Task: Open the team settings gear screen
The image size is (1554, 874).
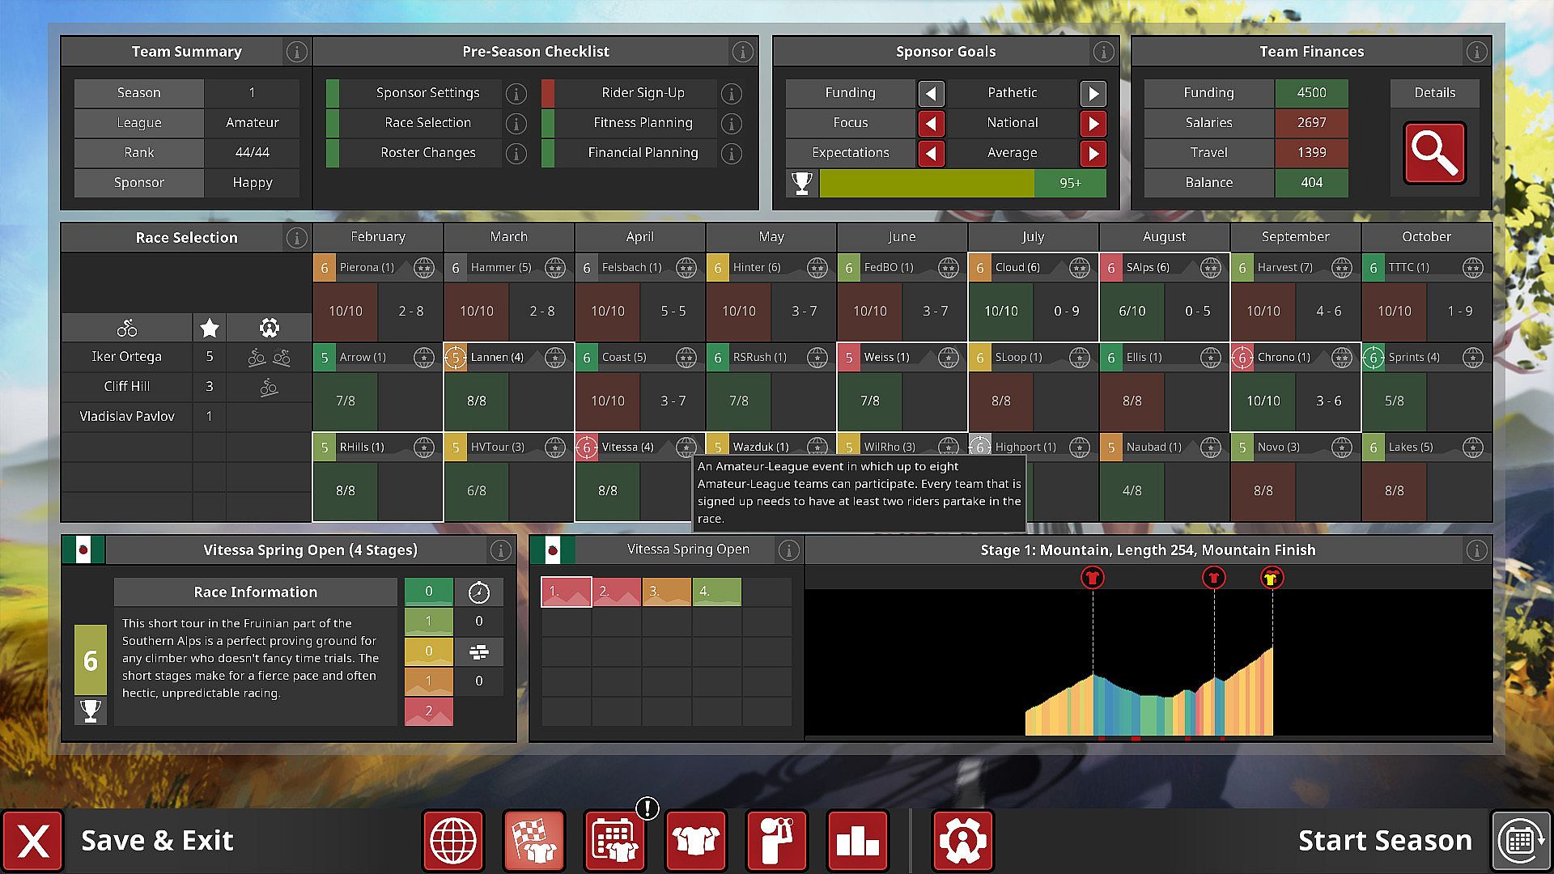Action: pyautogui.click(x=962, y=841)
